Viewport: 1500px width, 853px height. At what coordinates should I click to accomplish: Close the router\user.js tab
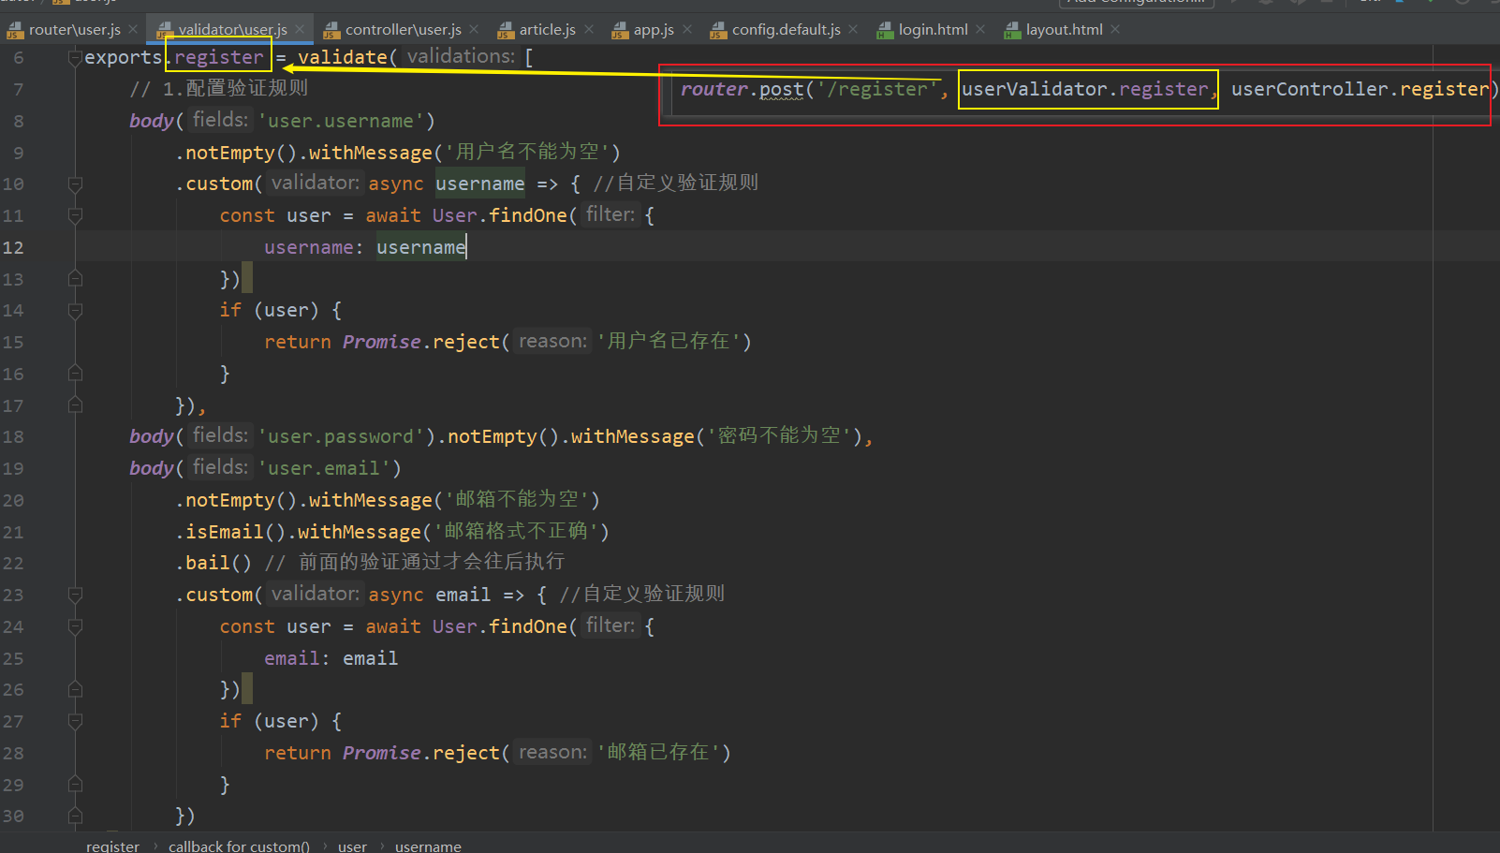pyautogui.click(x=133, y=30)
